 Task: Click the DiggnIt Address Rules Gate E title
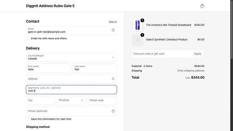pos(50,6)
